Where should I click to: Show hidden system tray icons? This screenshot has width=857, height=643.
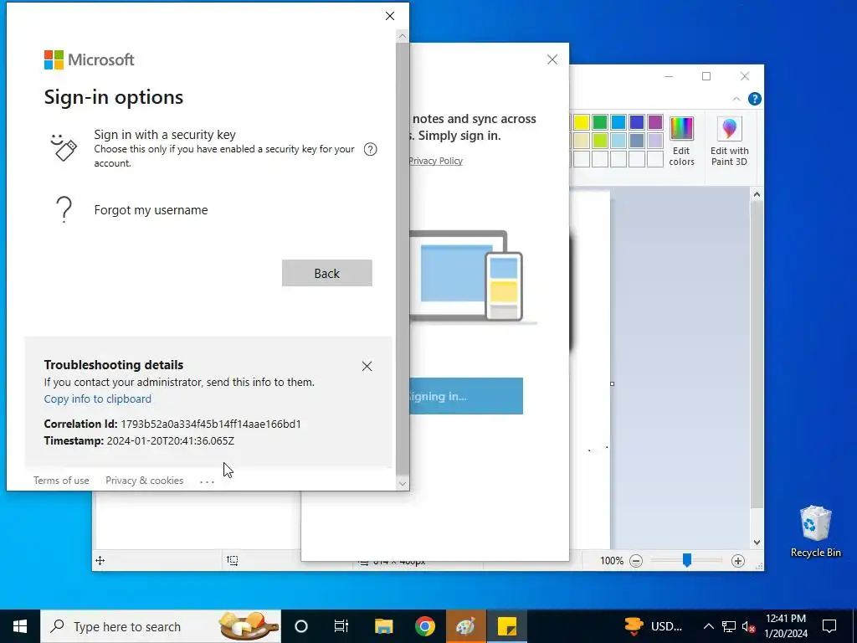[x=708, y=626]
